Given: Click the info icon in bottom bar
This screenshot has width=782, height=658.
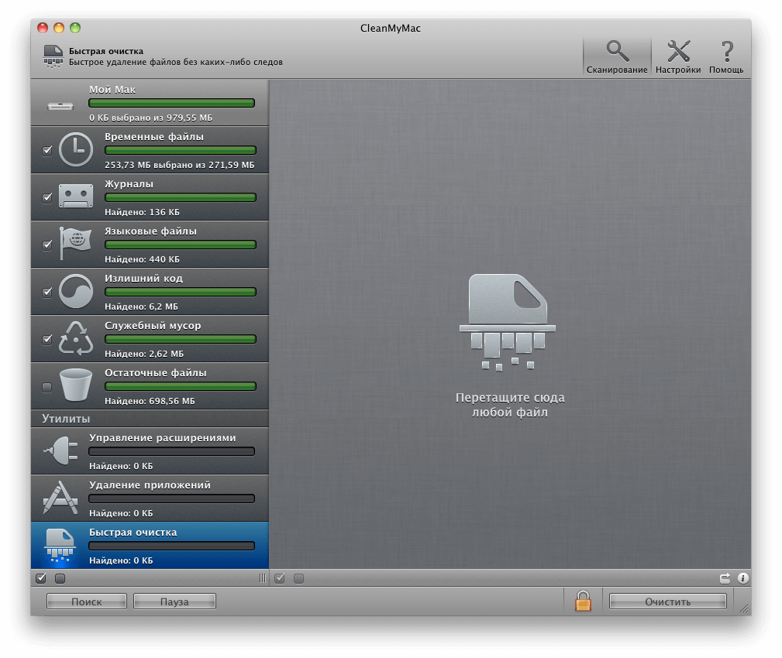Looking at the screenshot, I should pyautogui.click(x=742, y=577).
